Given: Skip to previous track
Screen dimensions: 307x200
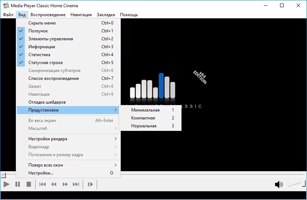Looking at the screenshot, I should [42, 184].
